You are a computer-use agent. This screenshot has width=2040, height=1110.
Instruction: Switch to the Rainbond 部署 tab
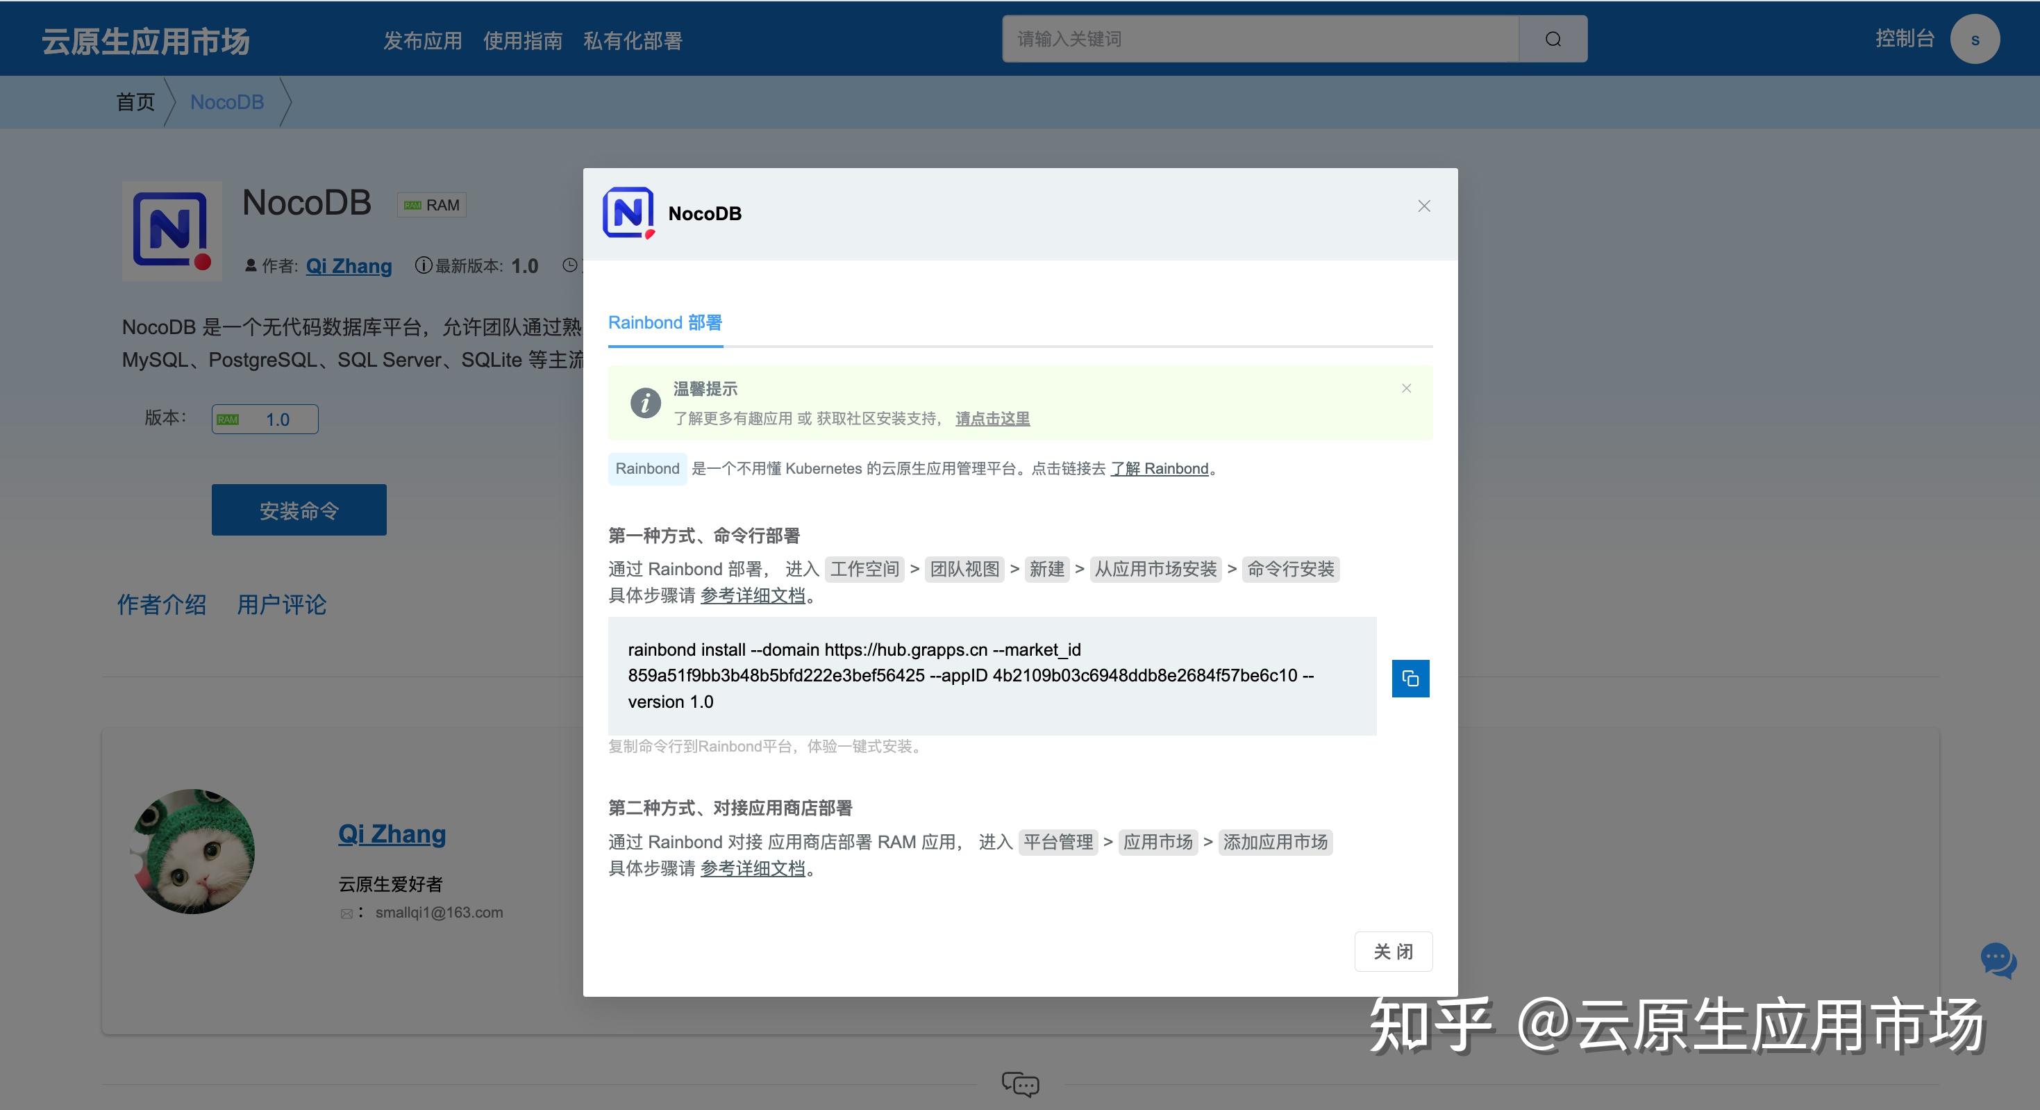click(x=664, y=322)
